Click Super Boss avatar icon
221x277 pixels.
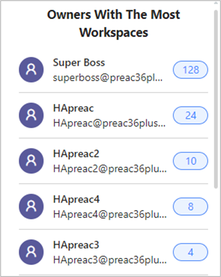(31, 69)
